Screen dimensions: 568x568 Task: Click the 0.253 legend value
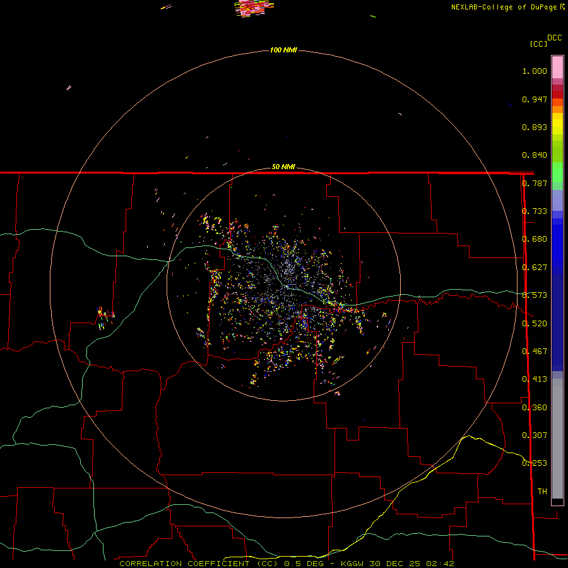point(535,463)
